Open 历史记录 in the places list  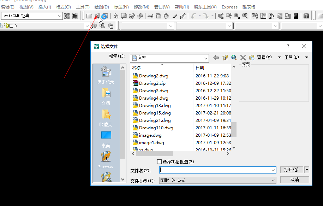coord(106,75)
